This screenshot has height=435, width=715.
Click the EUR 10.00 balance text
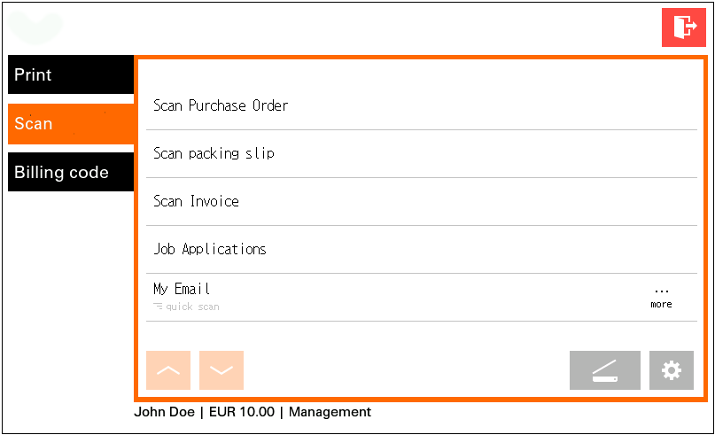(242, 412)
